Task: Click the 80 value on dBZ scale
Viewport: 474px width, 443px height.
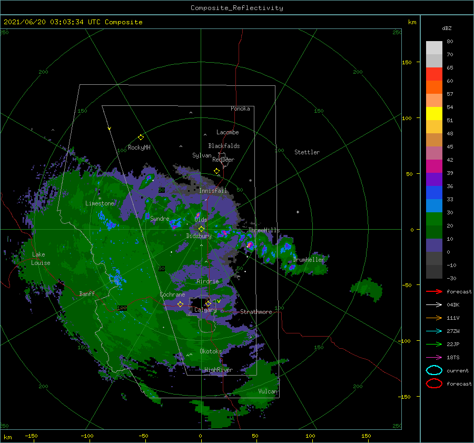Action: [x=450, y=42]
